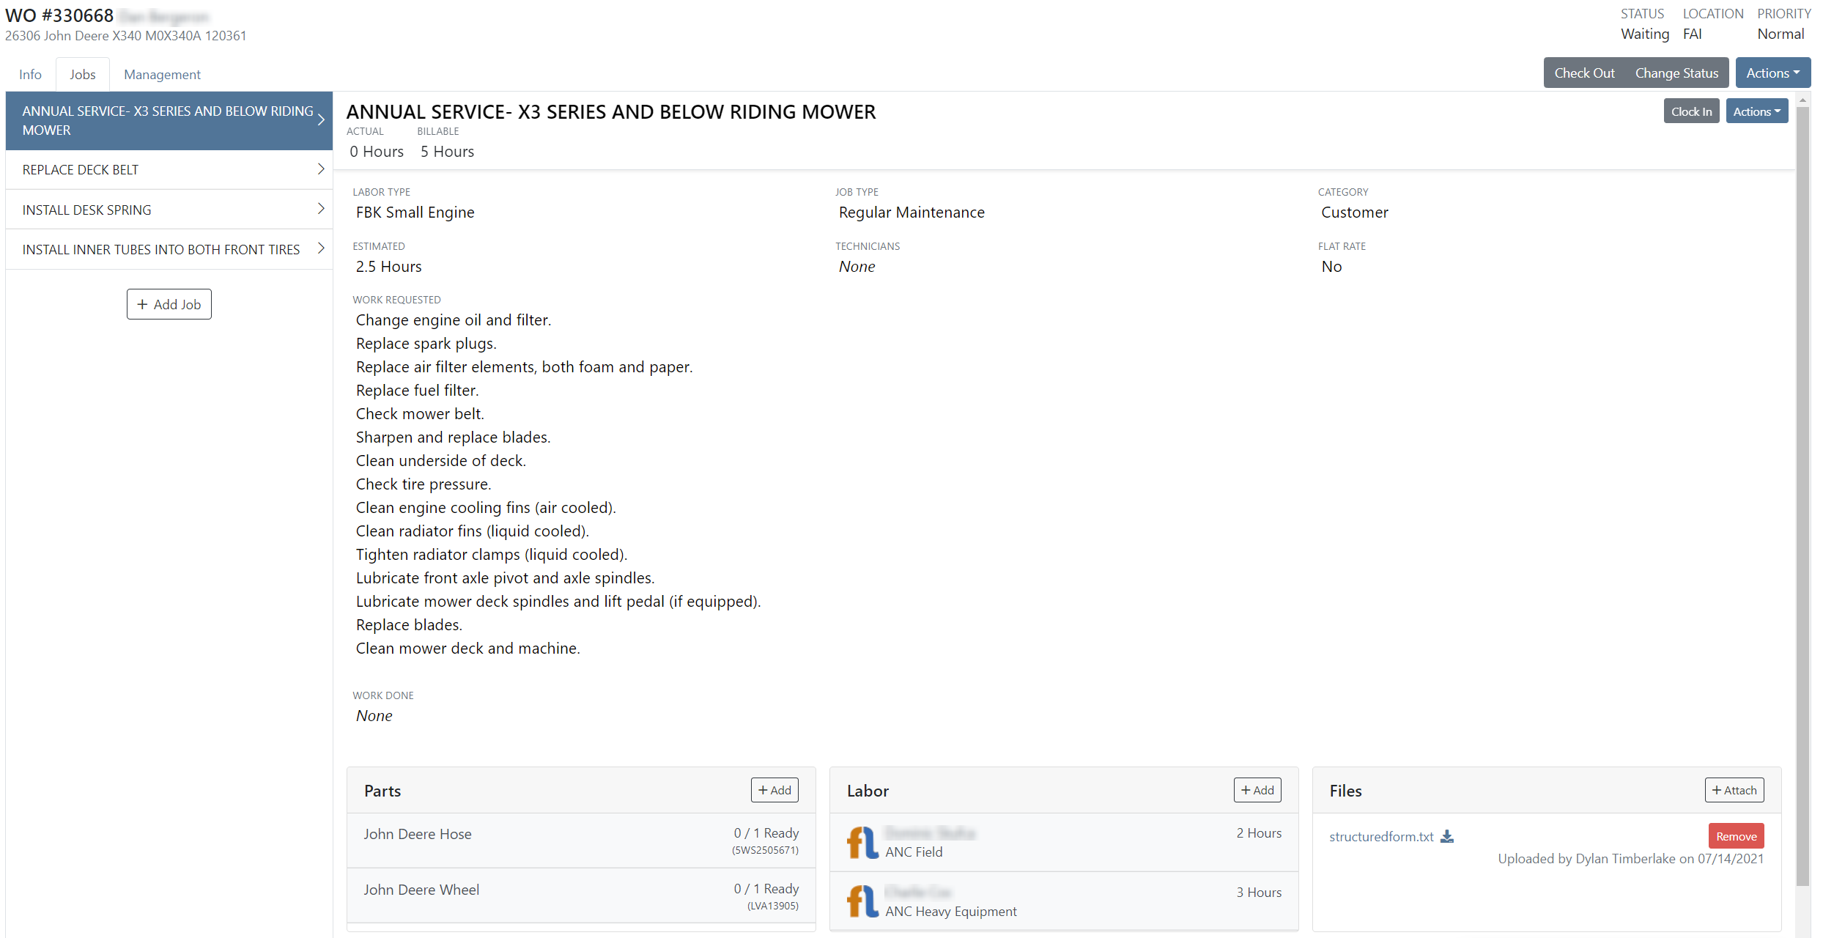Add a new job

coord(169,304)
